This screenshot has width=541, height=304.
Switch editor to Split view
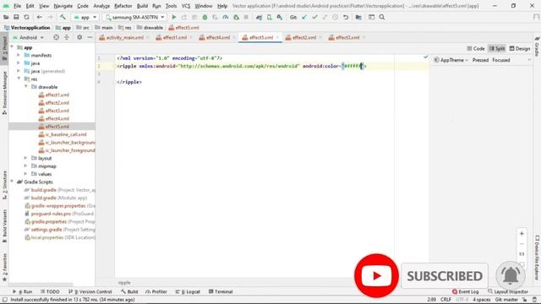click(497, 49)
